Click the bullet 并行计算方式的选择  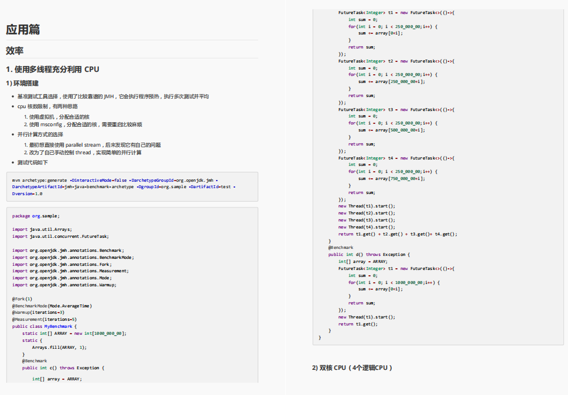pos(40,134)
